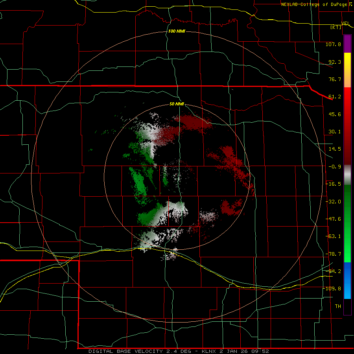Click the -32.0 velocity scale value
The image size is (354, 354).
333,202
